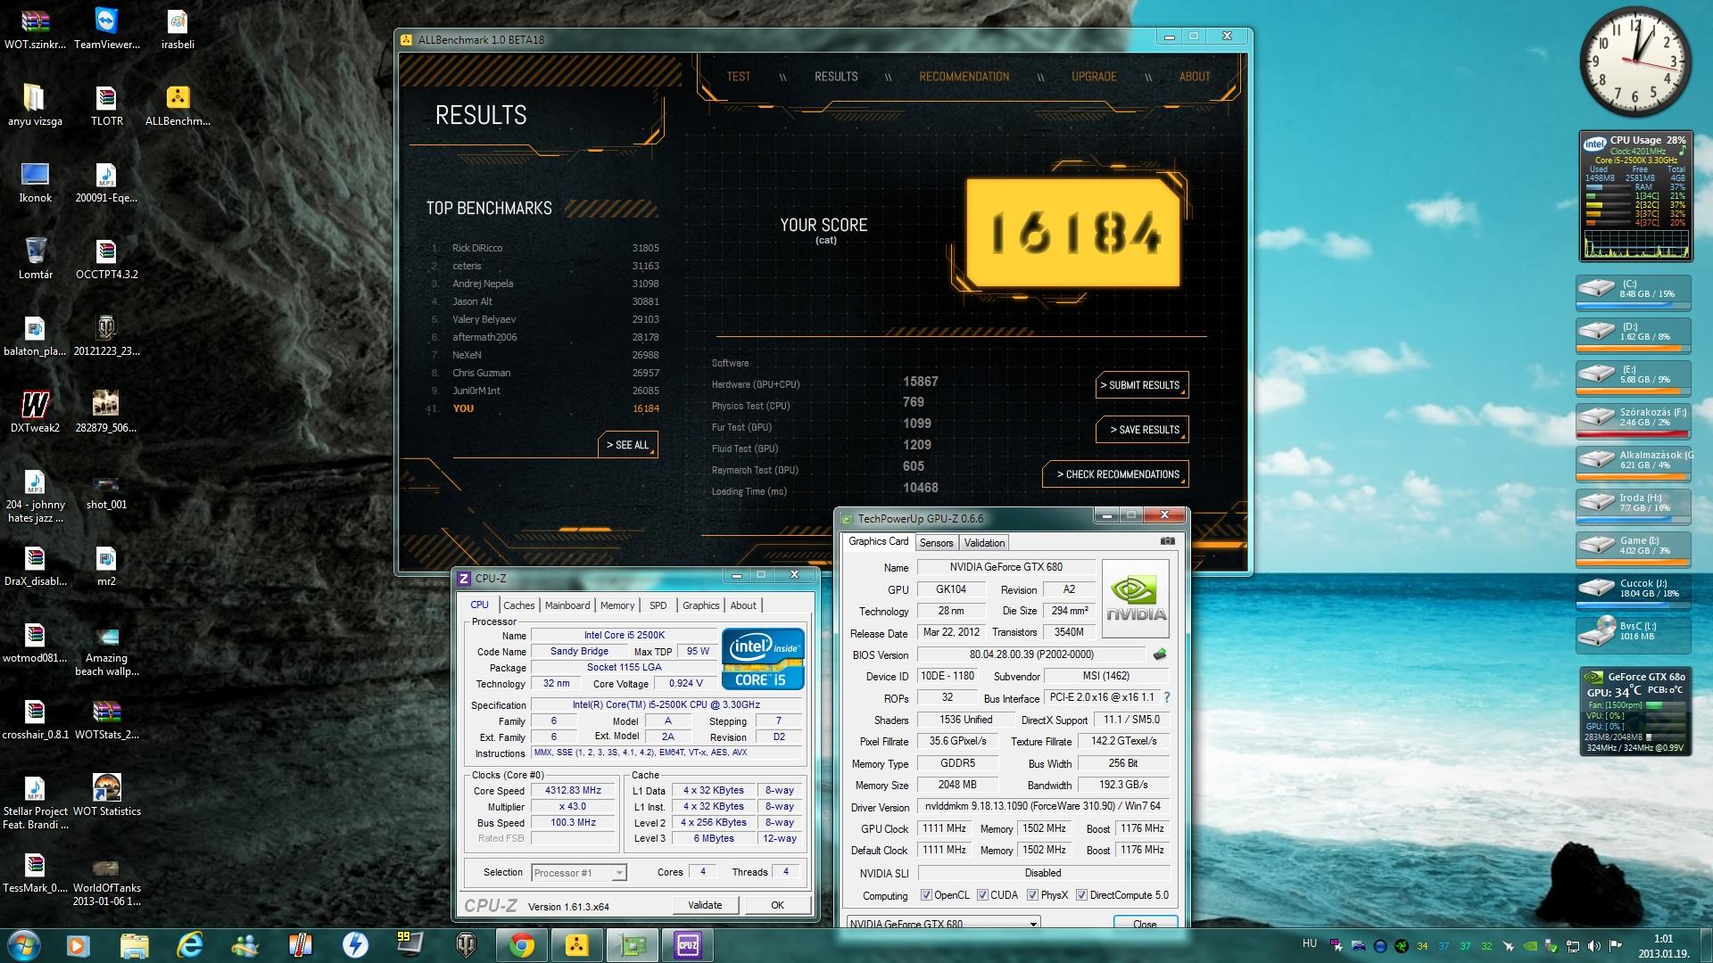The height and width of the screenshot is (963, 1713).
Task: Open the Processor #1 selection dropdown
Action: (x=579, y=873)
